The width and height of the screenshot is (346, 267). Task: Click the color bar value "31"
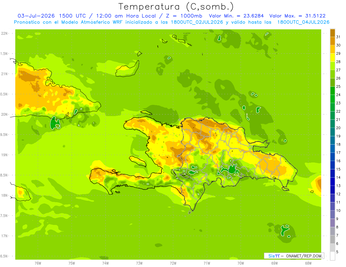[338, 37]
